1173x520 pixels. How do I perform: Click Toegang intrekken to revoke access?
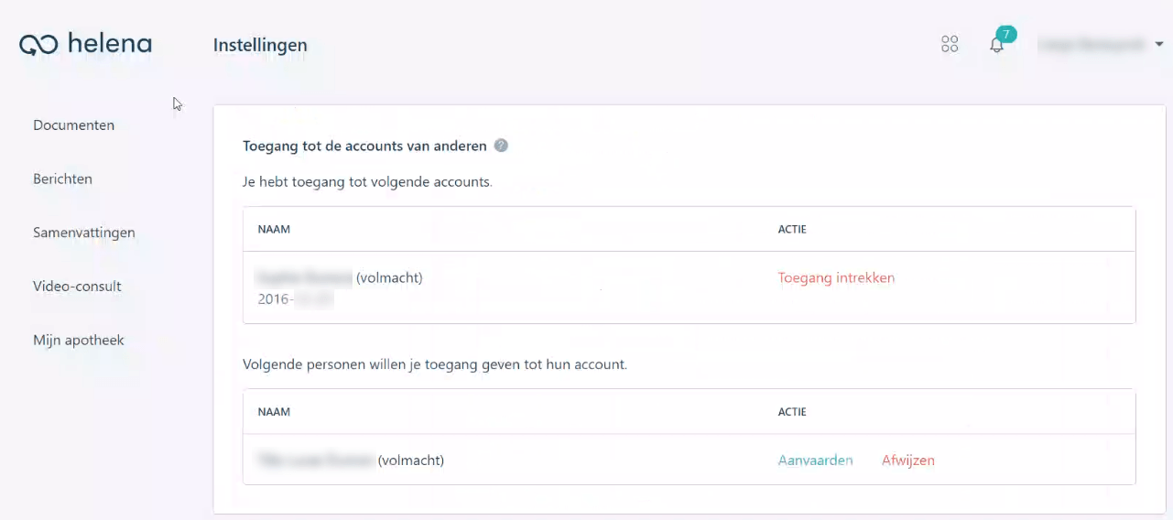pyautogui.click(x=836, y=278)
